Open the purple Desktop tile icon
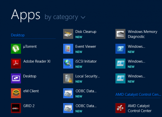 (16, 78)
